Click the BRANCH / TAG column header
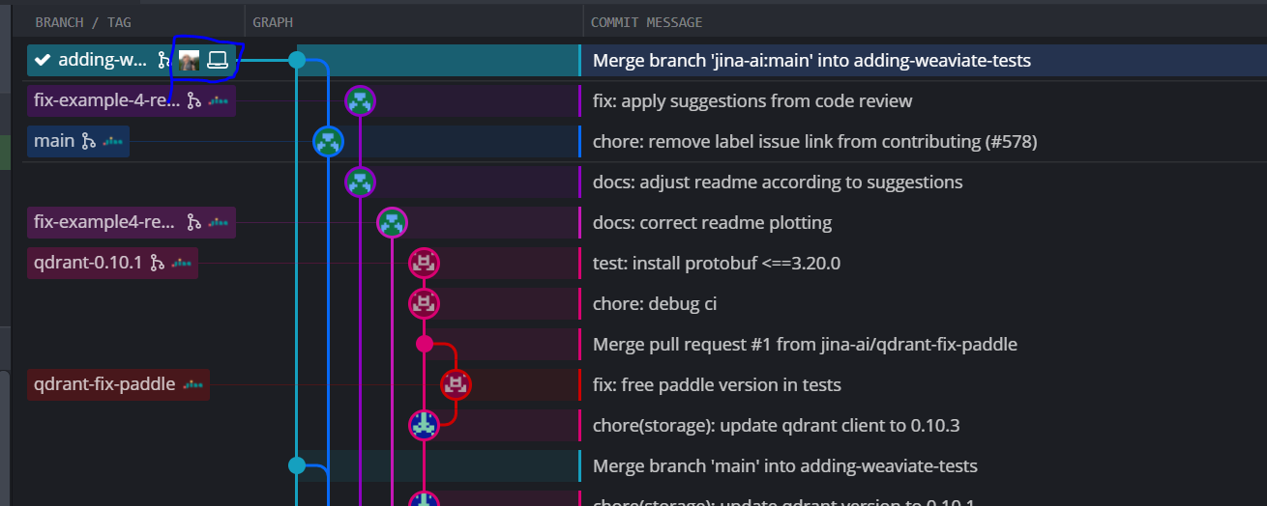1267x506 pixels. tap(83, 22)
